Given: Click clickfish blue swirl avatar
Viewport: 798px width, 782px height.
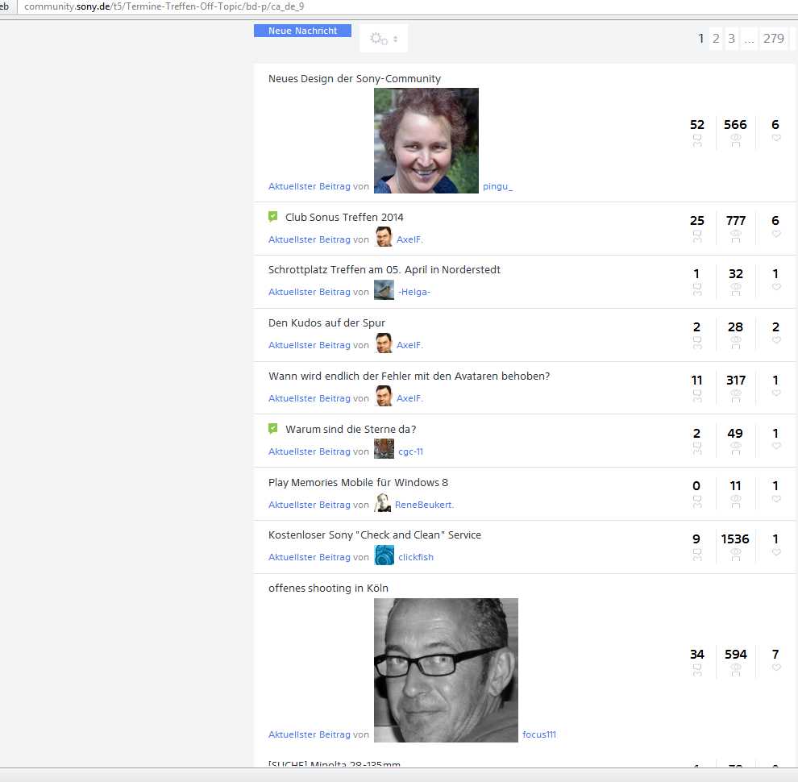Looking at the screenshot, I should 384,555.
